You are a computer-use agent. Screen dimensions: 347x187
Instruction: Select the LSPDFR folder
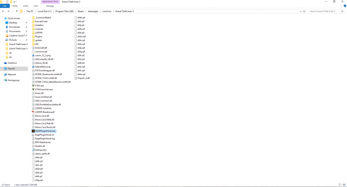tap(37, 32)
